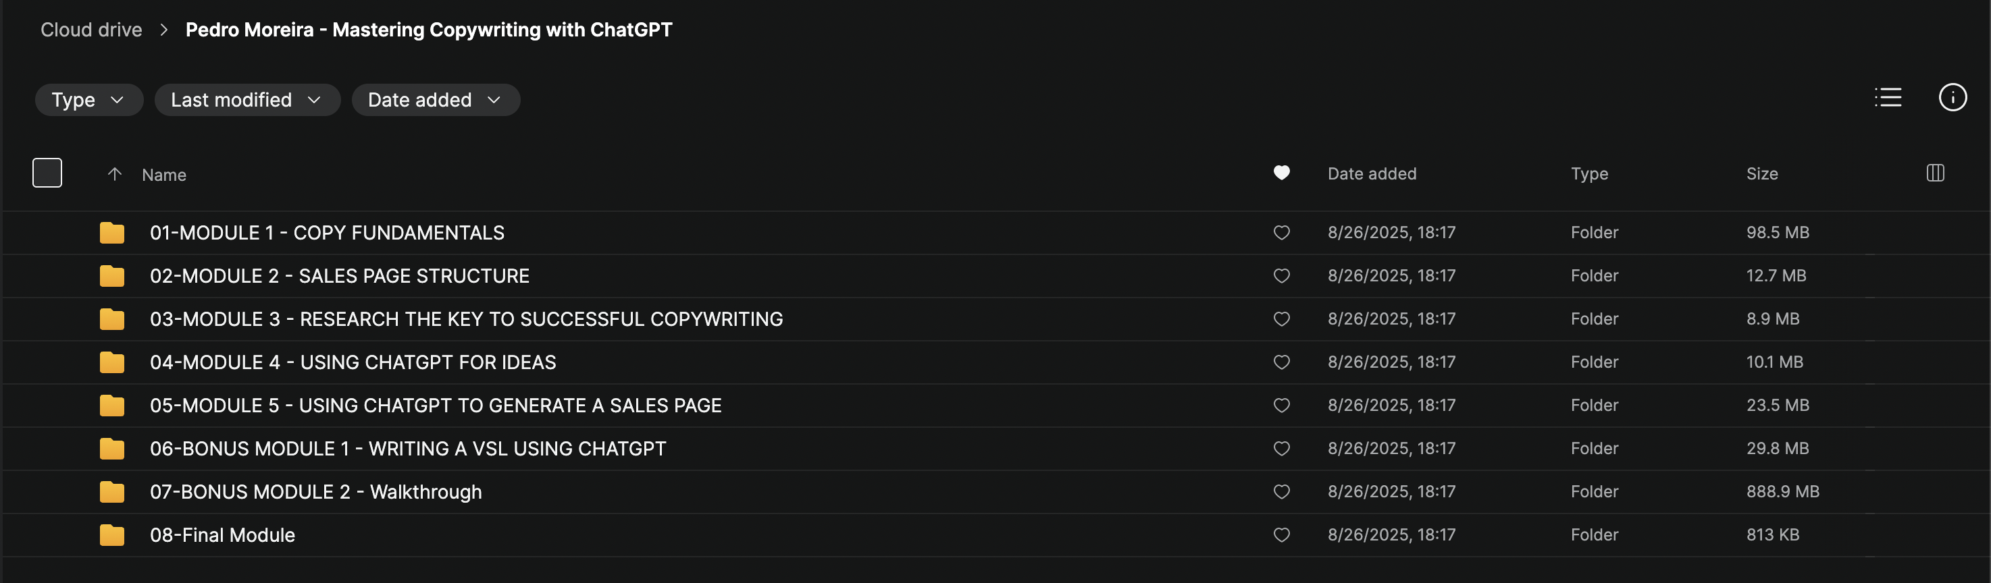The width and height of the screenshot is (1991, 583).
Task: Open 03-MODULE 3 Research folder name
Action: [466, 319]
